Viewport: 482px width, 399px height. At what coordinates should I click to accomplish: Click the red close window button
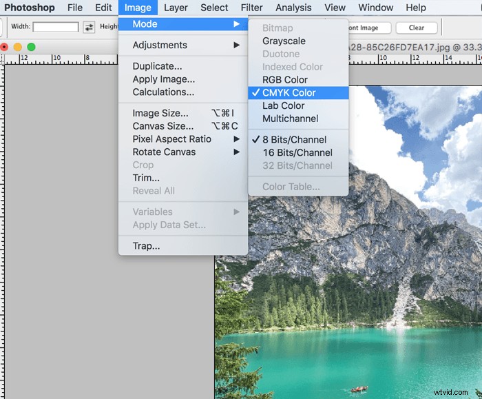[x=4, y=47]
